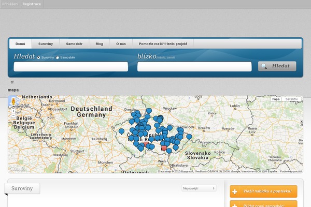
Task: Click the magnifier icon in Hledat button
Action: pos(264,66)
